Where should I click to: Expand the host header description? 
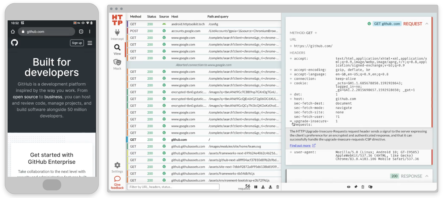[x=291, y=99]
